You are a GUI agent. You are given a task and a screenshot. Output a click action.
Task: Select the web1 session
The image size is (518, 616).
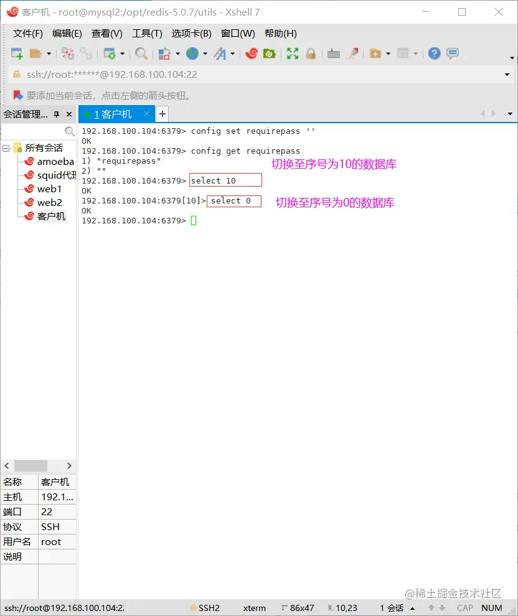(43, 189)
